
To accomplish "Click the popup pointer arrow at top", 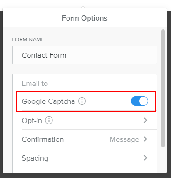I will (83, 7).
